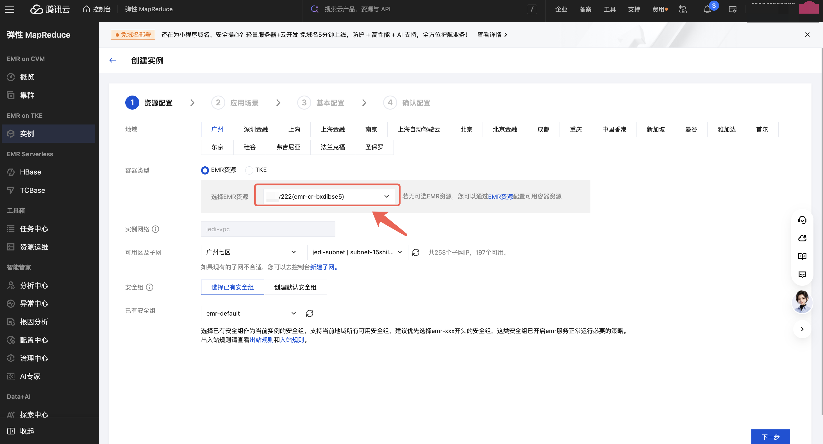Open 任务中心 in the sidebar

pos(48,228)
